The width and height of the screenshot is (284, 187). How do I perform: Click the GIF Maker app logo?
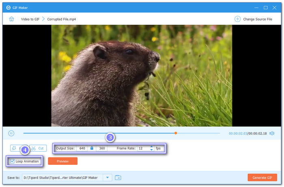[8, 7]
